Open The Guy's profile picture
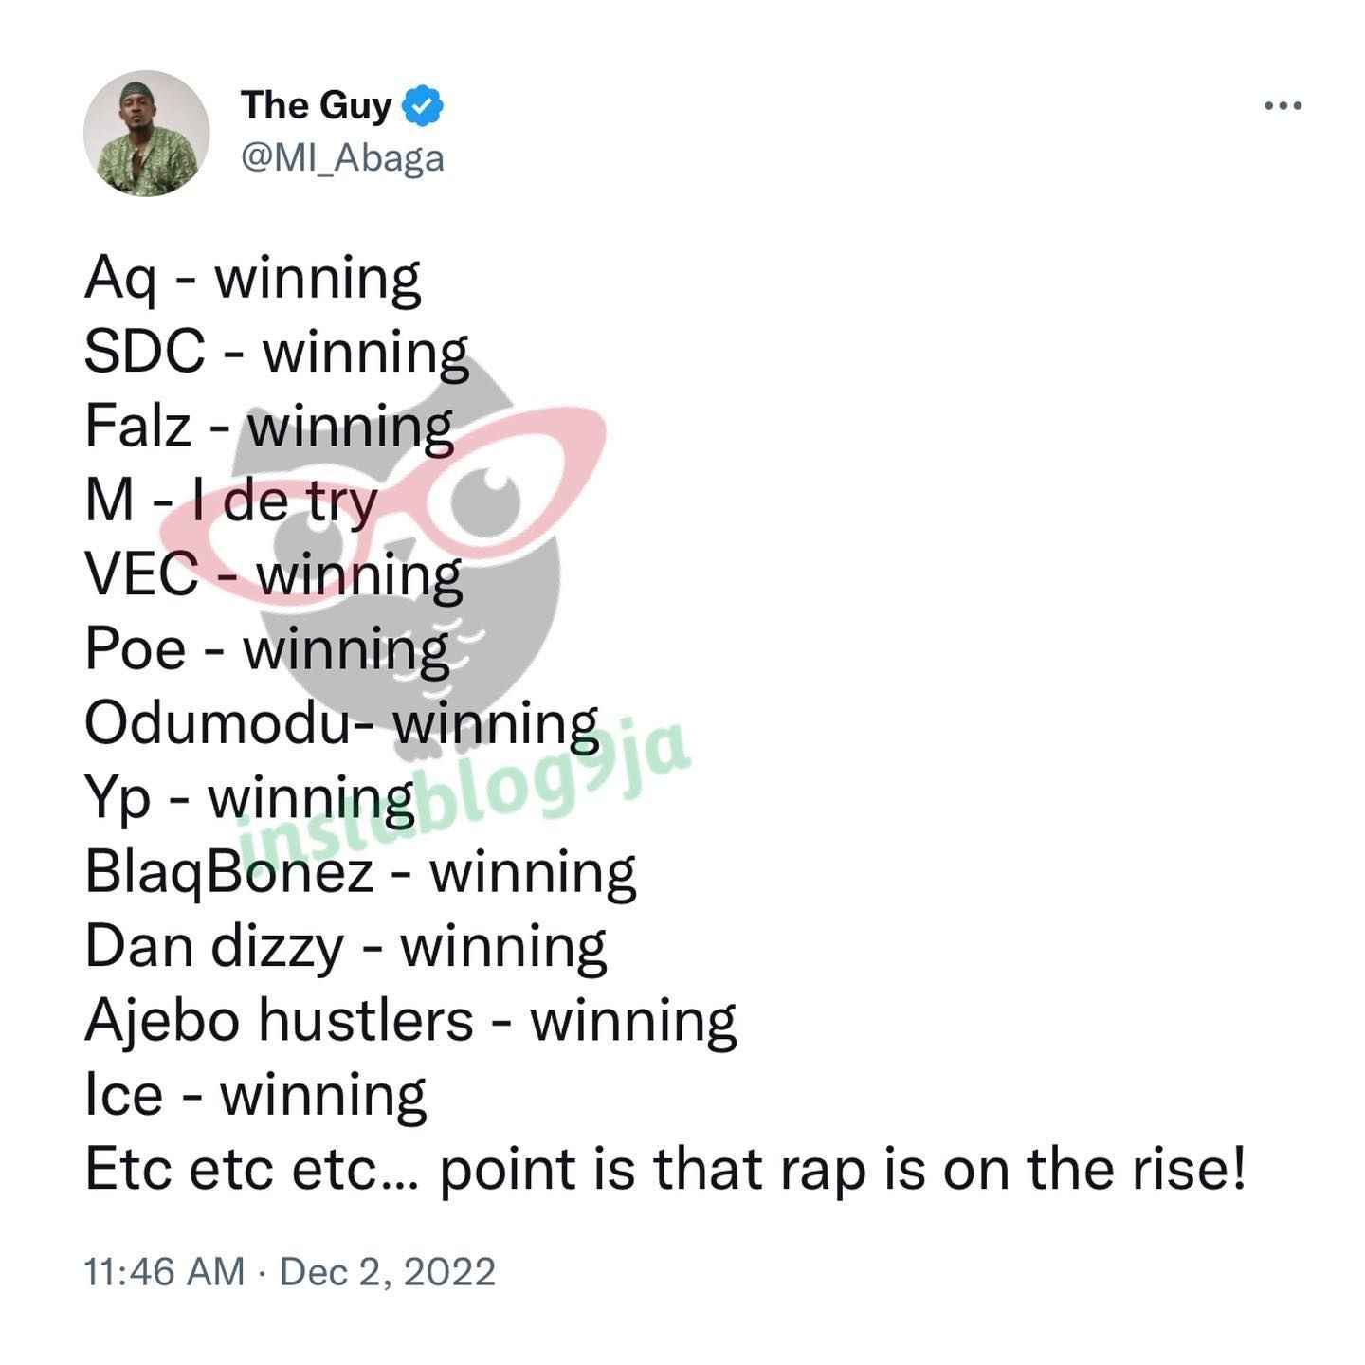The width and height of the screenshot is (1365, 1365). pos(146,133)
